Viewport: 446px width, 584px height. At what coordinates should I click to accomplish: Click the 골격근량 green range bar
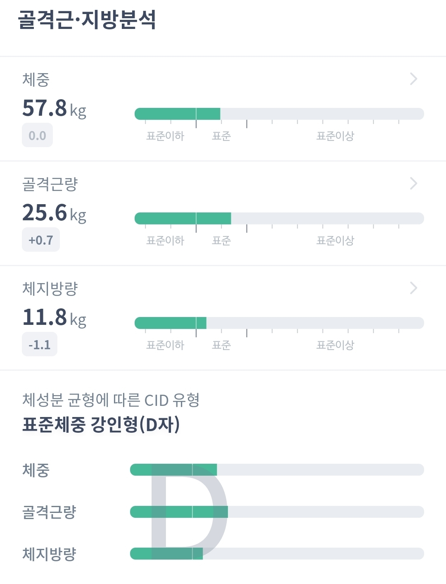tap(183, 218)
